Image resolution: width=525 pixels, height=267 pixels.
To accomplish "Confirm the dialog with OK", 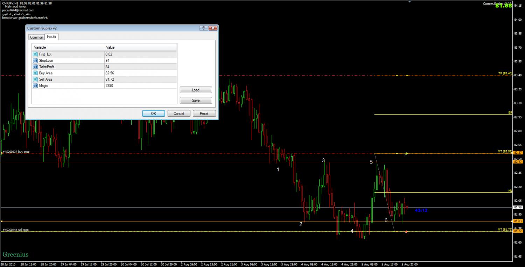I will [x=153, y=114].
